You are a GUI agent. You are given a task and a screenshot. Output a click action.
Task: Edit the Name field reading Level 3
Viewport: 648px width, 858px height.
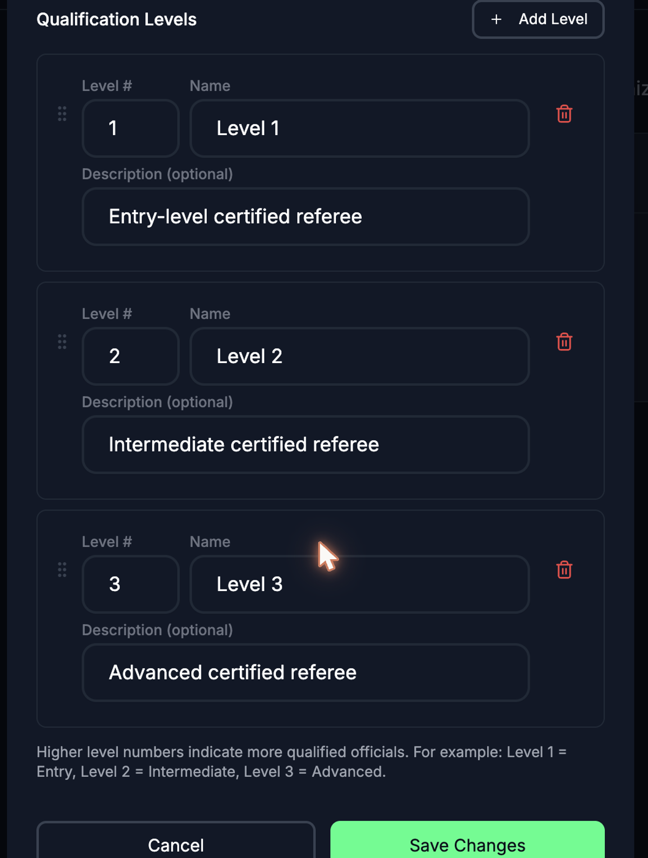[360, 584]
